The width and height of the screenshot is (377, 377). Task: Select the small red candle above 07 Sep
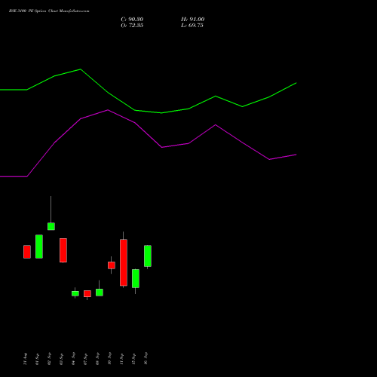(x=87, y=294)
